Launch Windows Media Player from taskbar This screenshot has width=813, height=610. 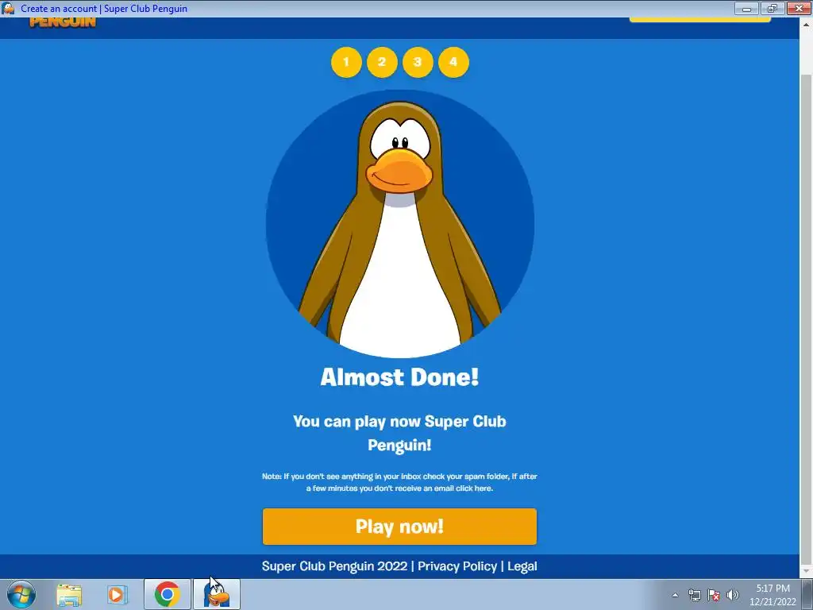[x=117, y=594]
